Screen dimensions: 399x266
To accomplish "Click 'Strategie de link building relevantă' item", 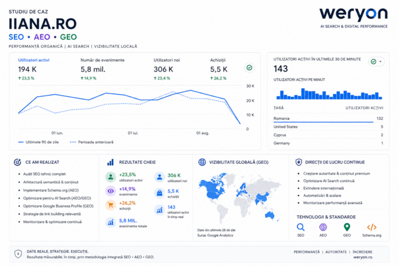I will (x=52, y=214).
